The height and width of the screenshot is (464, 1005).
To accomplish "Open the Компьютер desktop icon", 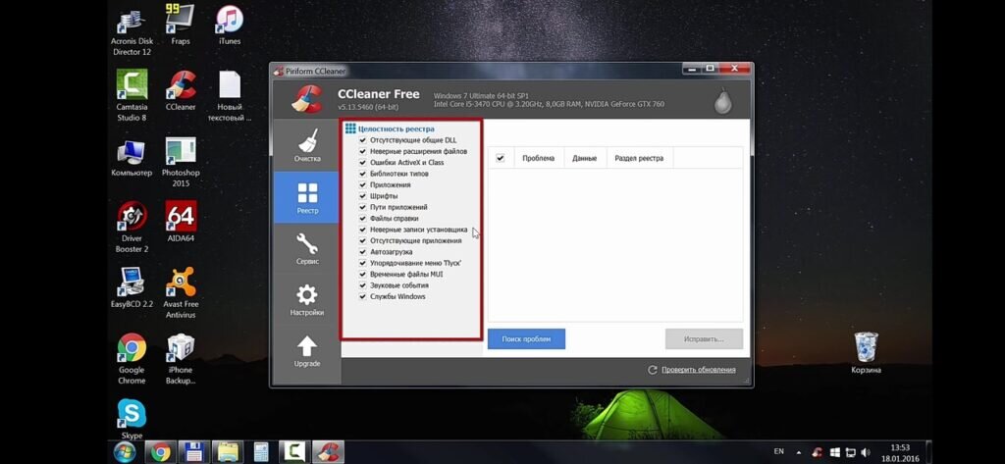I will (132, 158).
